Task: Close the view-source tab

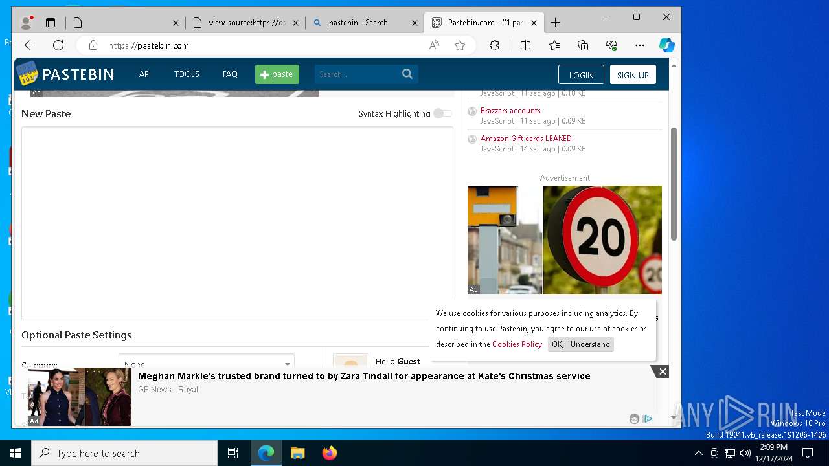Action: [x=295, y=23]
